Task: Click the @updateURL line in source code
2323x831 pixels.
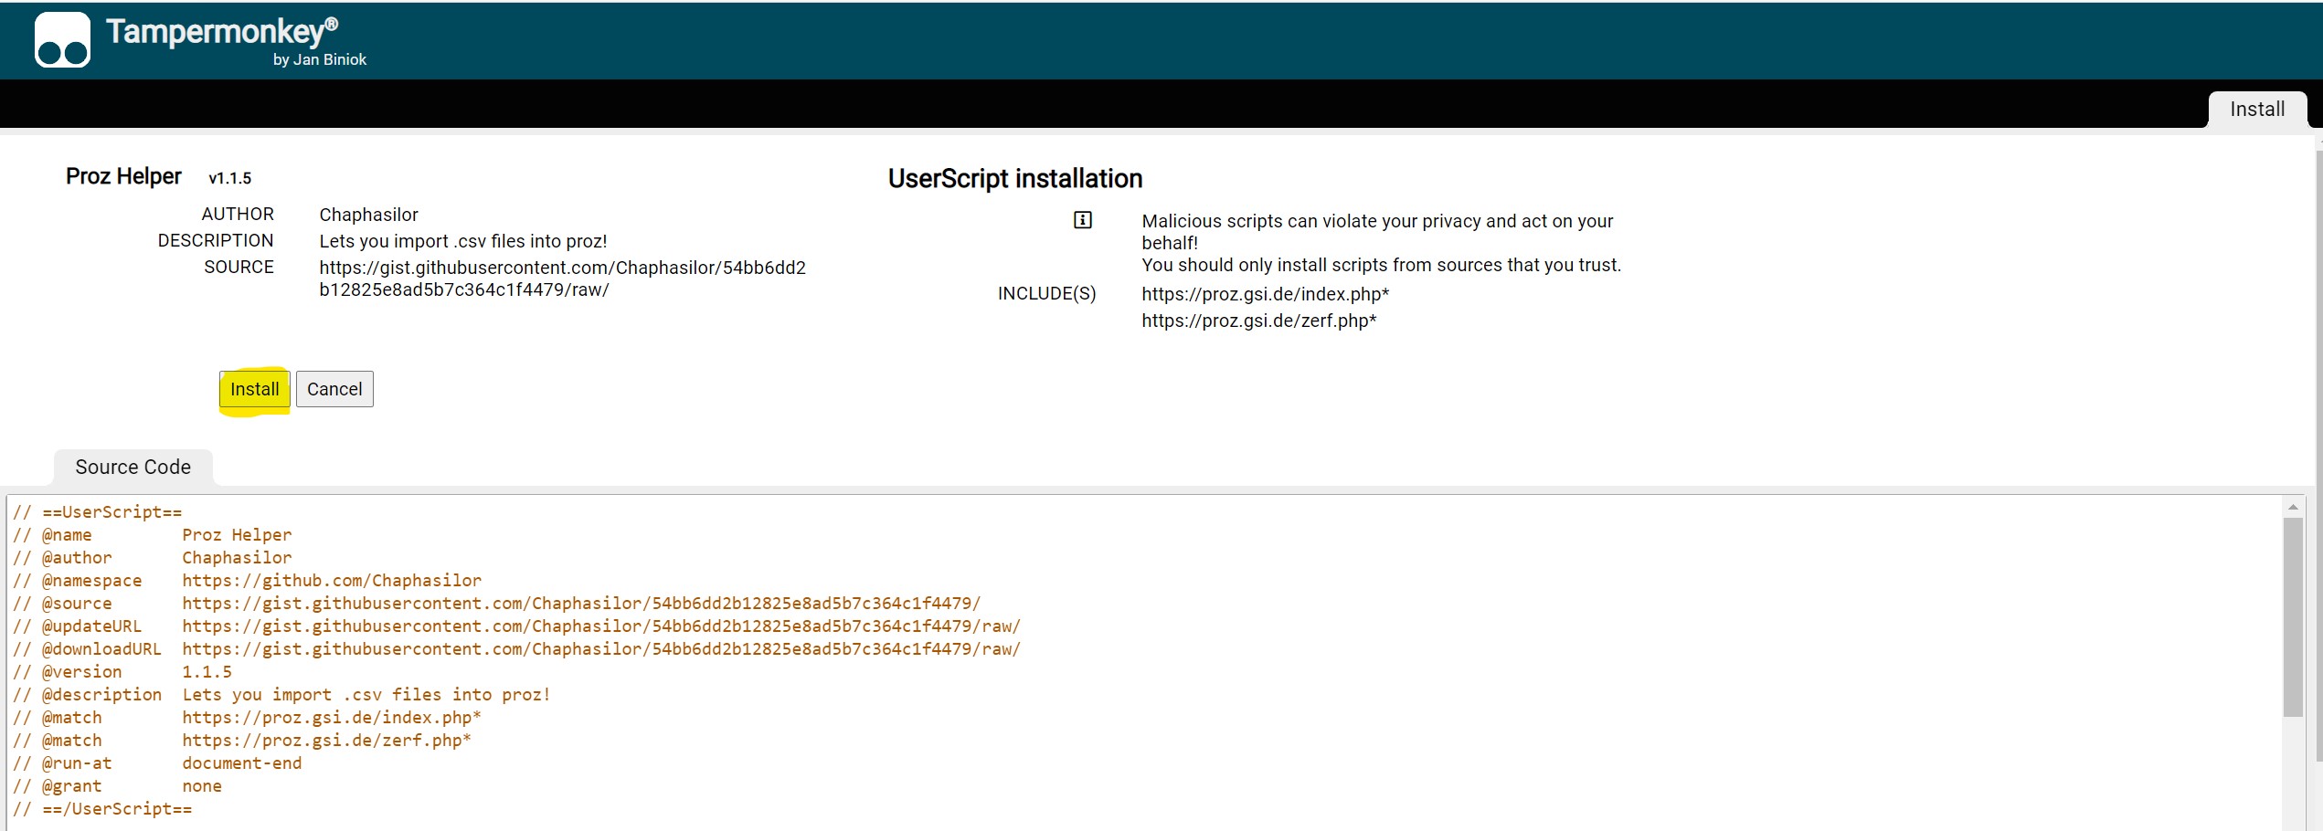Action: coord(516,626)
